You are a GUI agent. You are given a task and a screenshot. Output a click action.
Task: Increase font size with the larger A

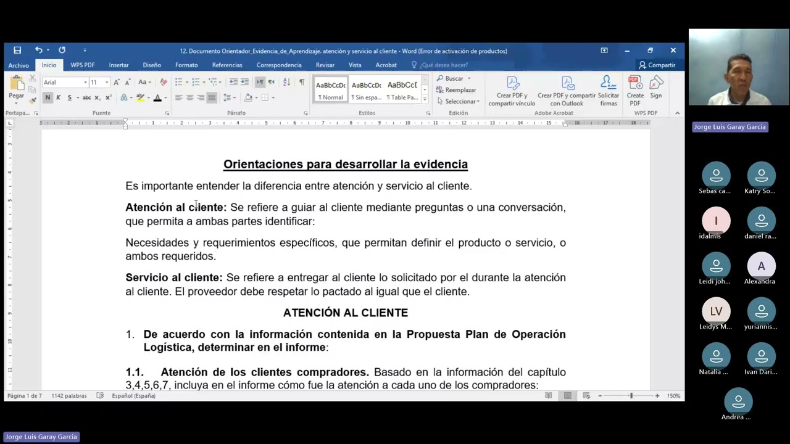(117, 82)
